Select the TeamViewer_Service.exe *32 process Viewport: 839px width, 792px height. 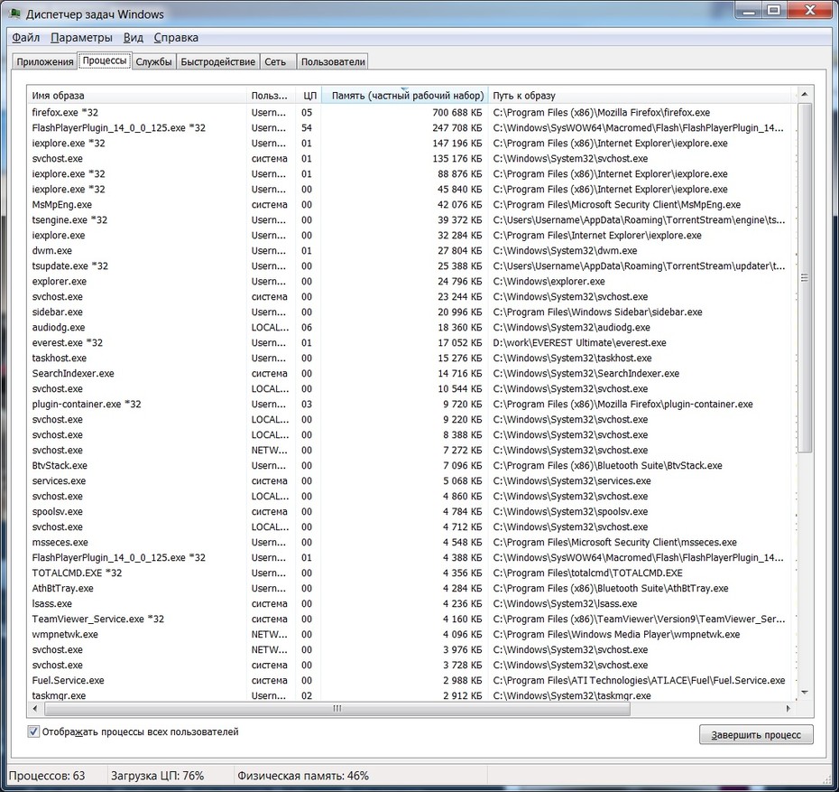pyautogui.click(x=411, y=619)
